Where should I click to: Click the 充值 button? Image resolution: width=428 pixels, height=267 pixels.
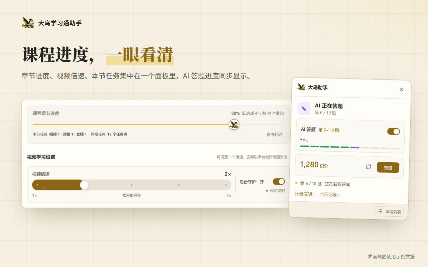point(388,168)
